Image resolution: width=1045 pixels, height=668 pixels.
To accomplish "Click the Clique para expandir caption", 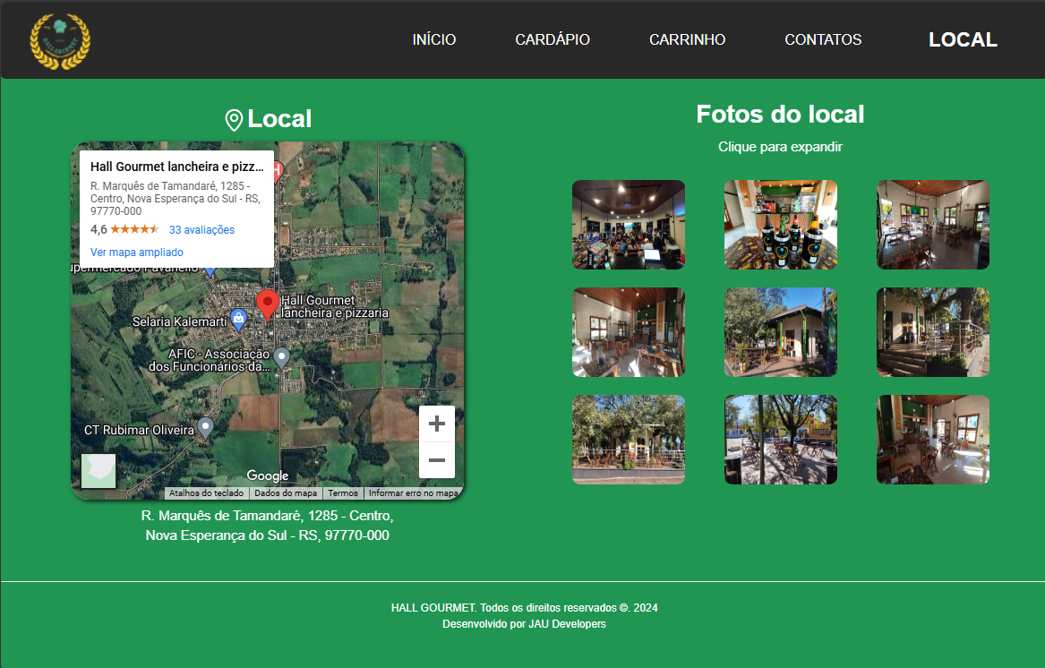I will tap(781, 147).
